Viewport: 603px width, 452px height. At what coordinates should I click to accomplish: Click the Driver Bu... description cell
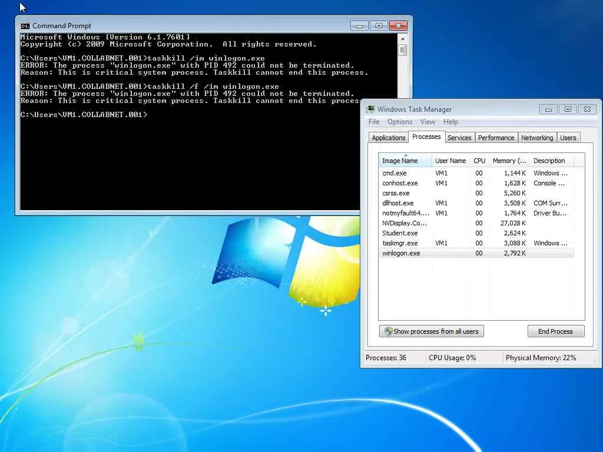pyautogui.click(x=550, y=213)
